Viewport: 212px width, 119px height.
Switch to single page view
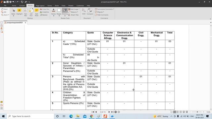(x=172, y=112)
